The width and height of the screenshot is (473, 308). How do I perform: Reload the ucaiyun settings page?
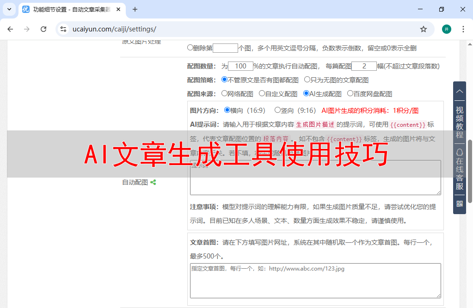pos(43,29)
